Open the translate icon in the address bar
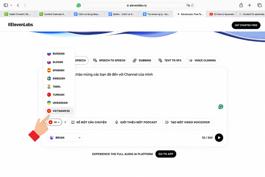Viewport: 265px width, 177px height. click(x=188, y=5)
